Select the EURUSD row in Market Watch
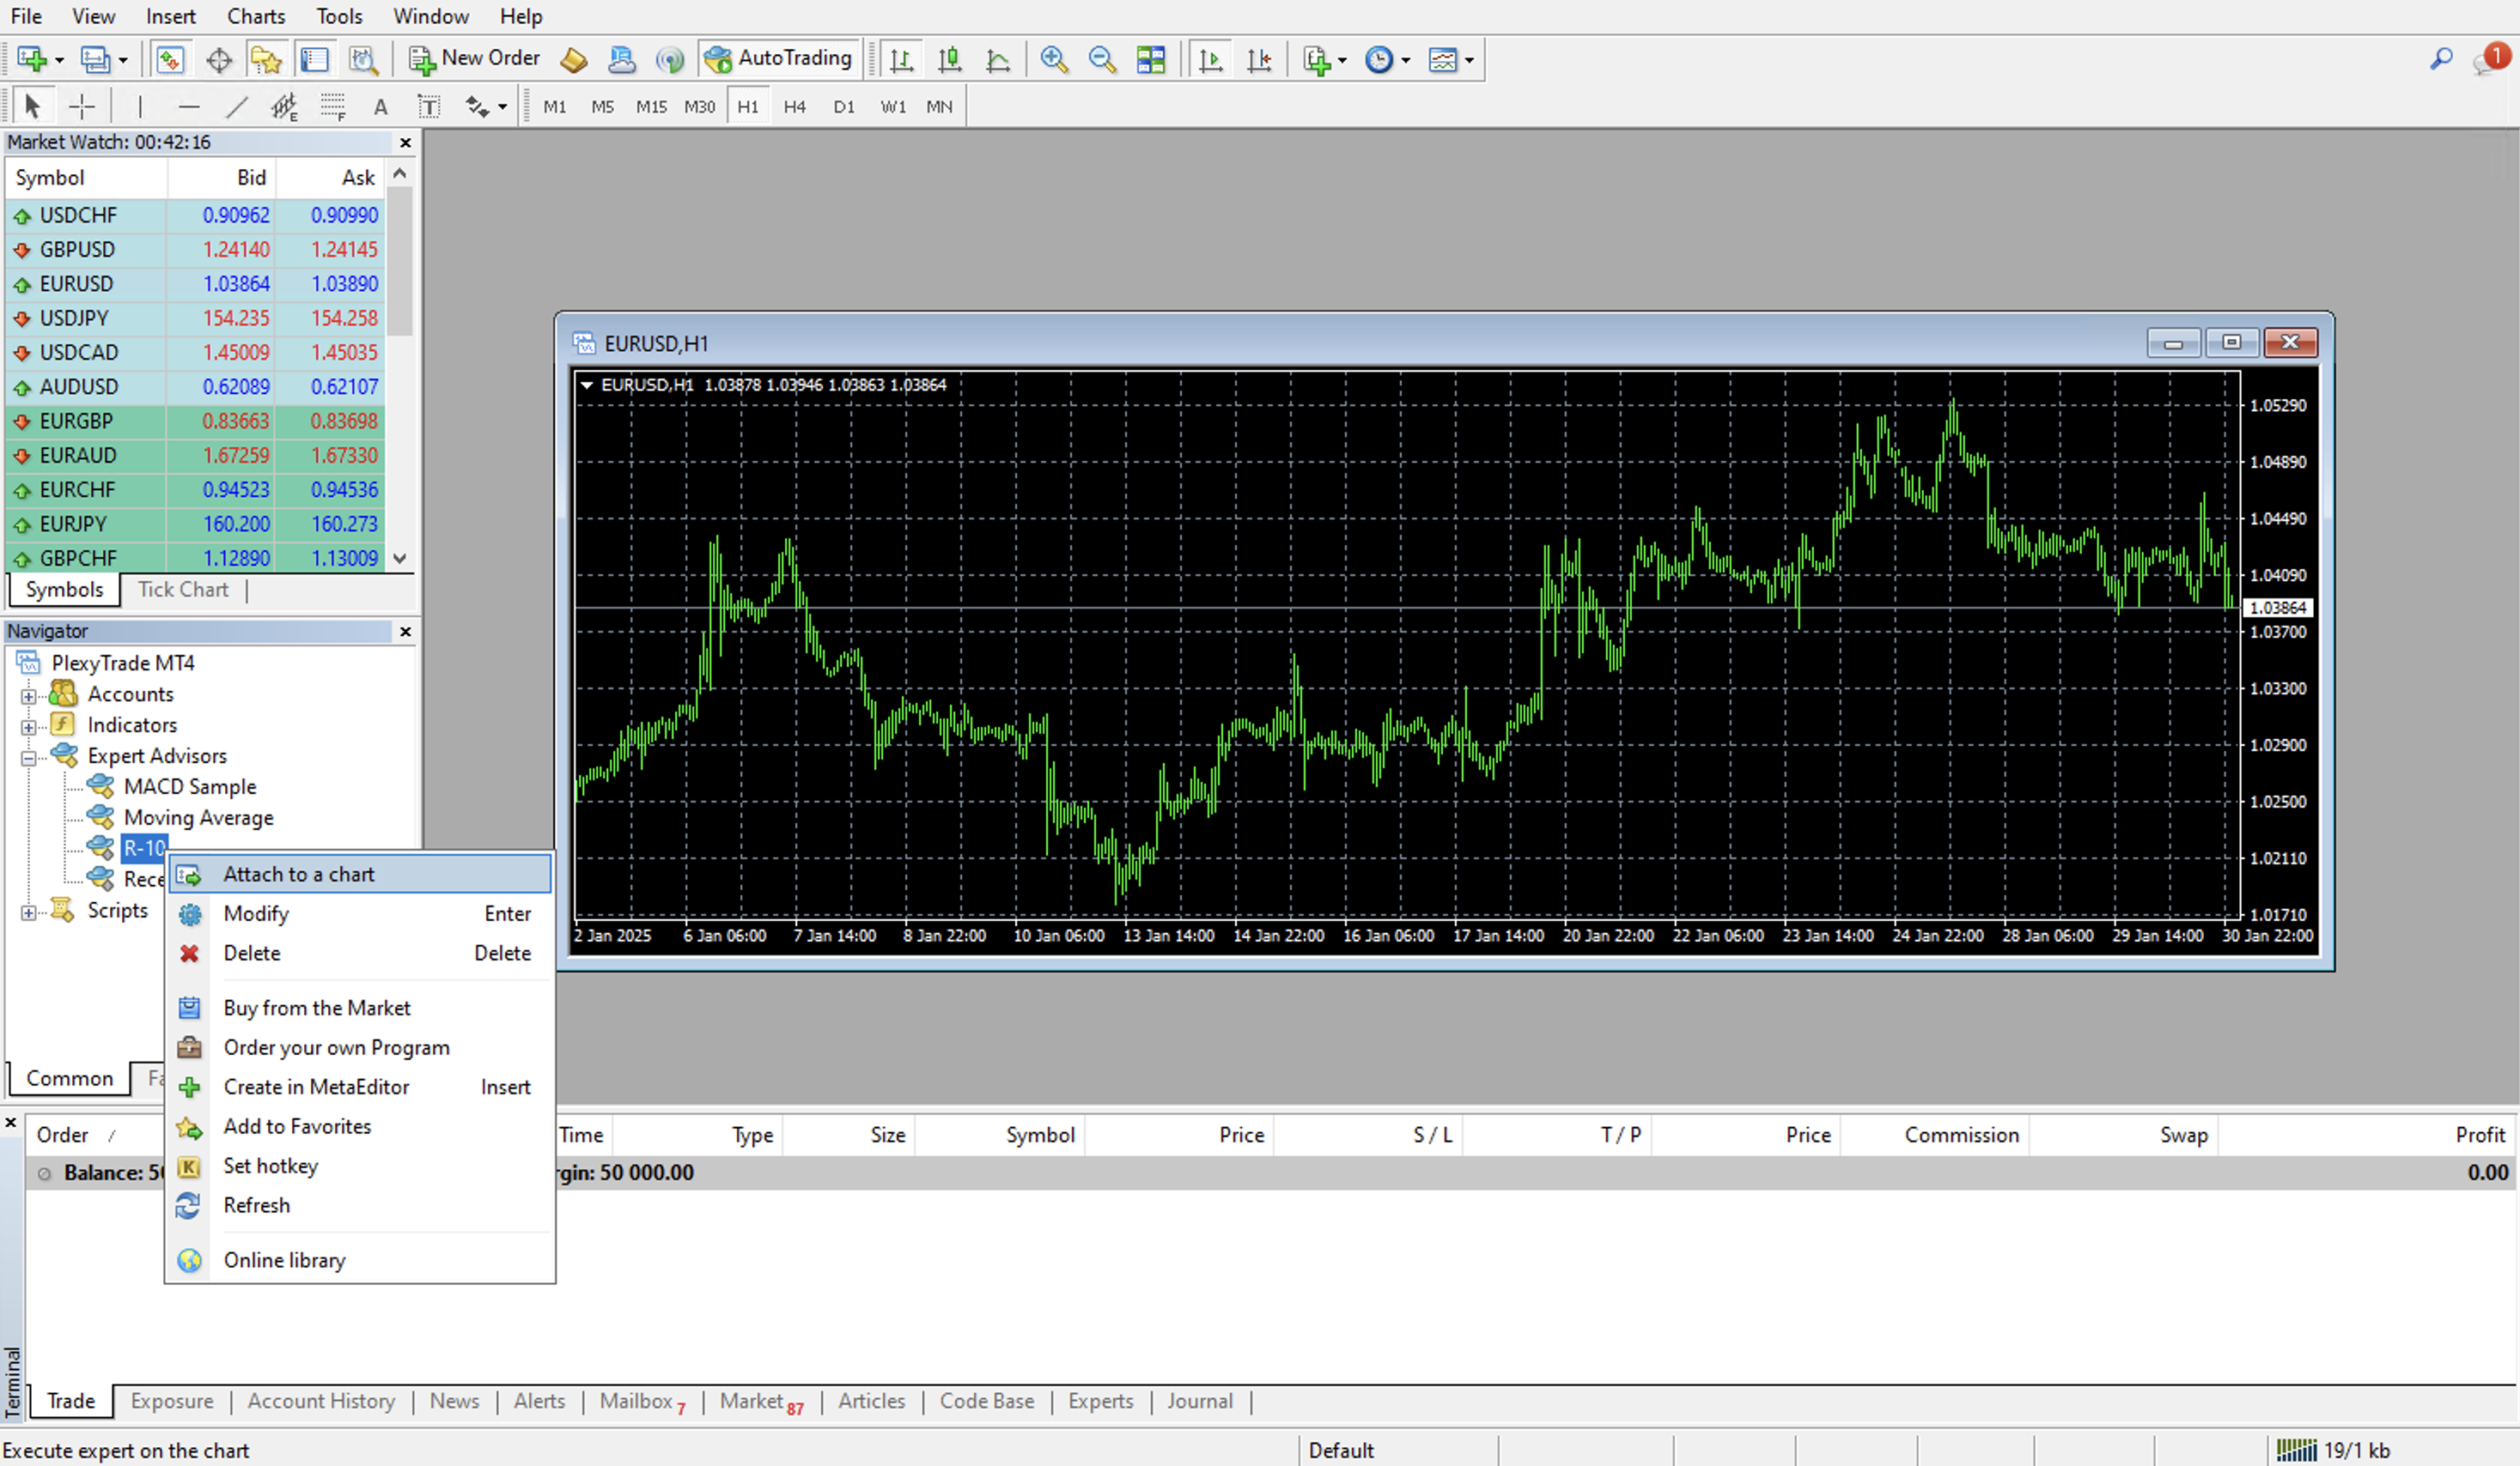This screenshot has width=2520, height=1466. [196, 284]
